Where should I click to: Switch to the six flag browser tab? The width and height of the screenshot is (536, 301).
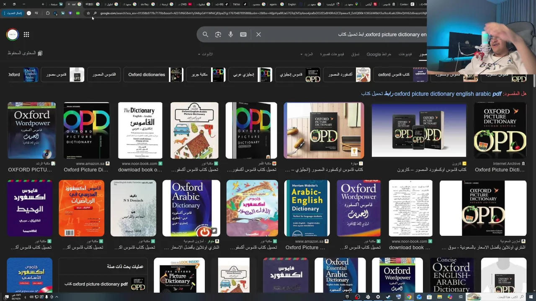tap(148, 4)
